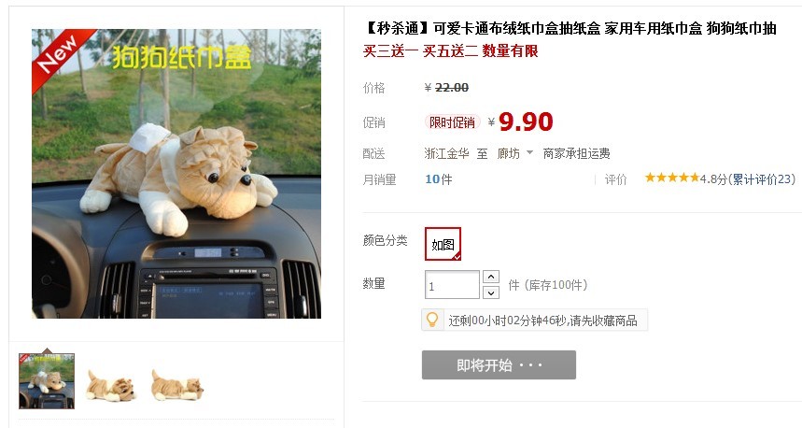Click the product title 秒杀通 text
Viewport: 802px width, 428px height.
click(x=570, y=28)
